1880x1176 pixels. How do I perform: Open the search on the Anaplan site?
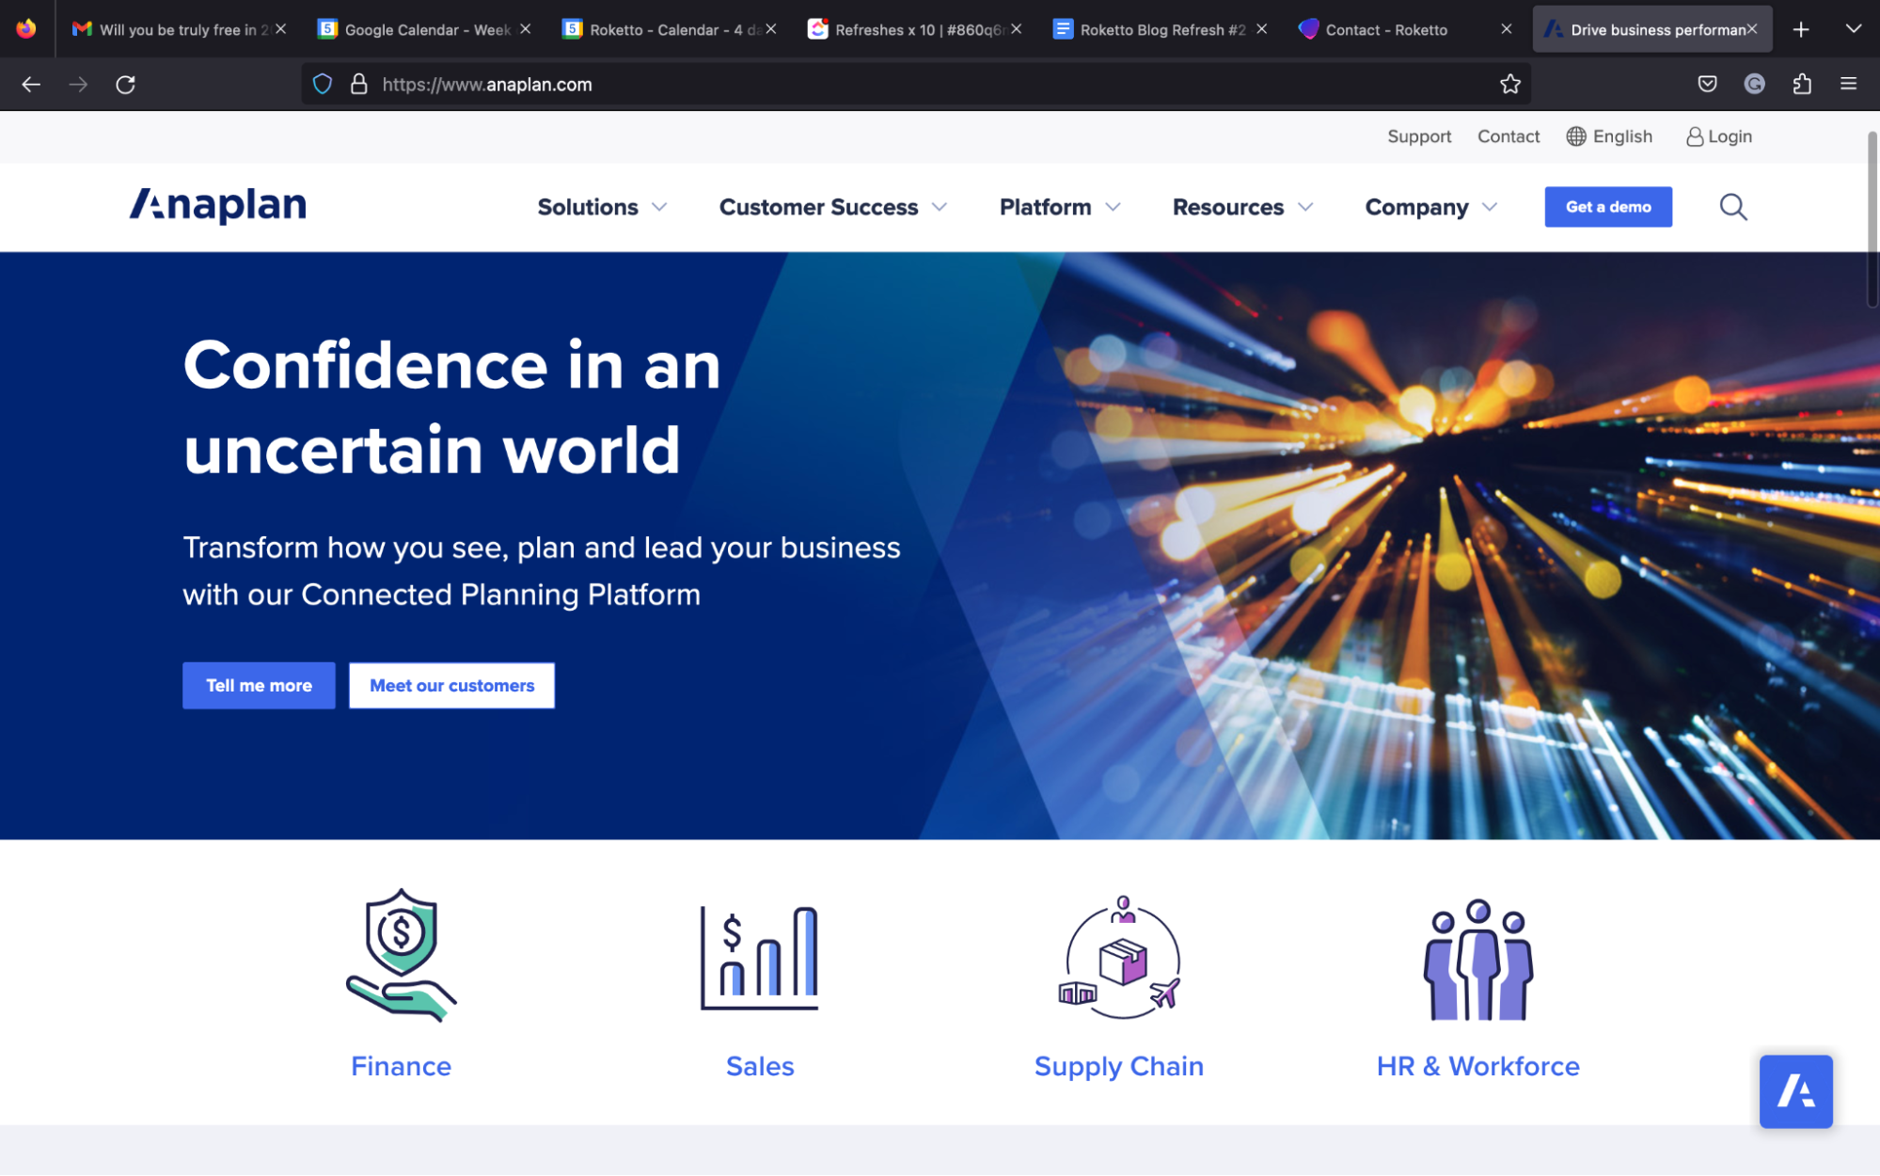coord(1733,207)
